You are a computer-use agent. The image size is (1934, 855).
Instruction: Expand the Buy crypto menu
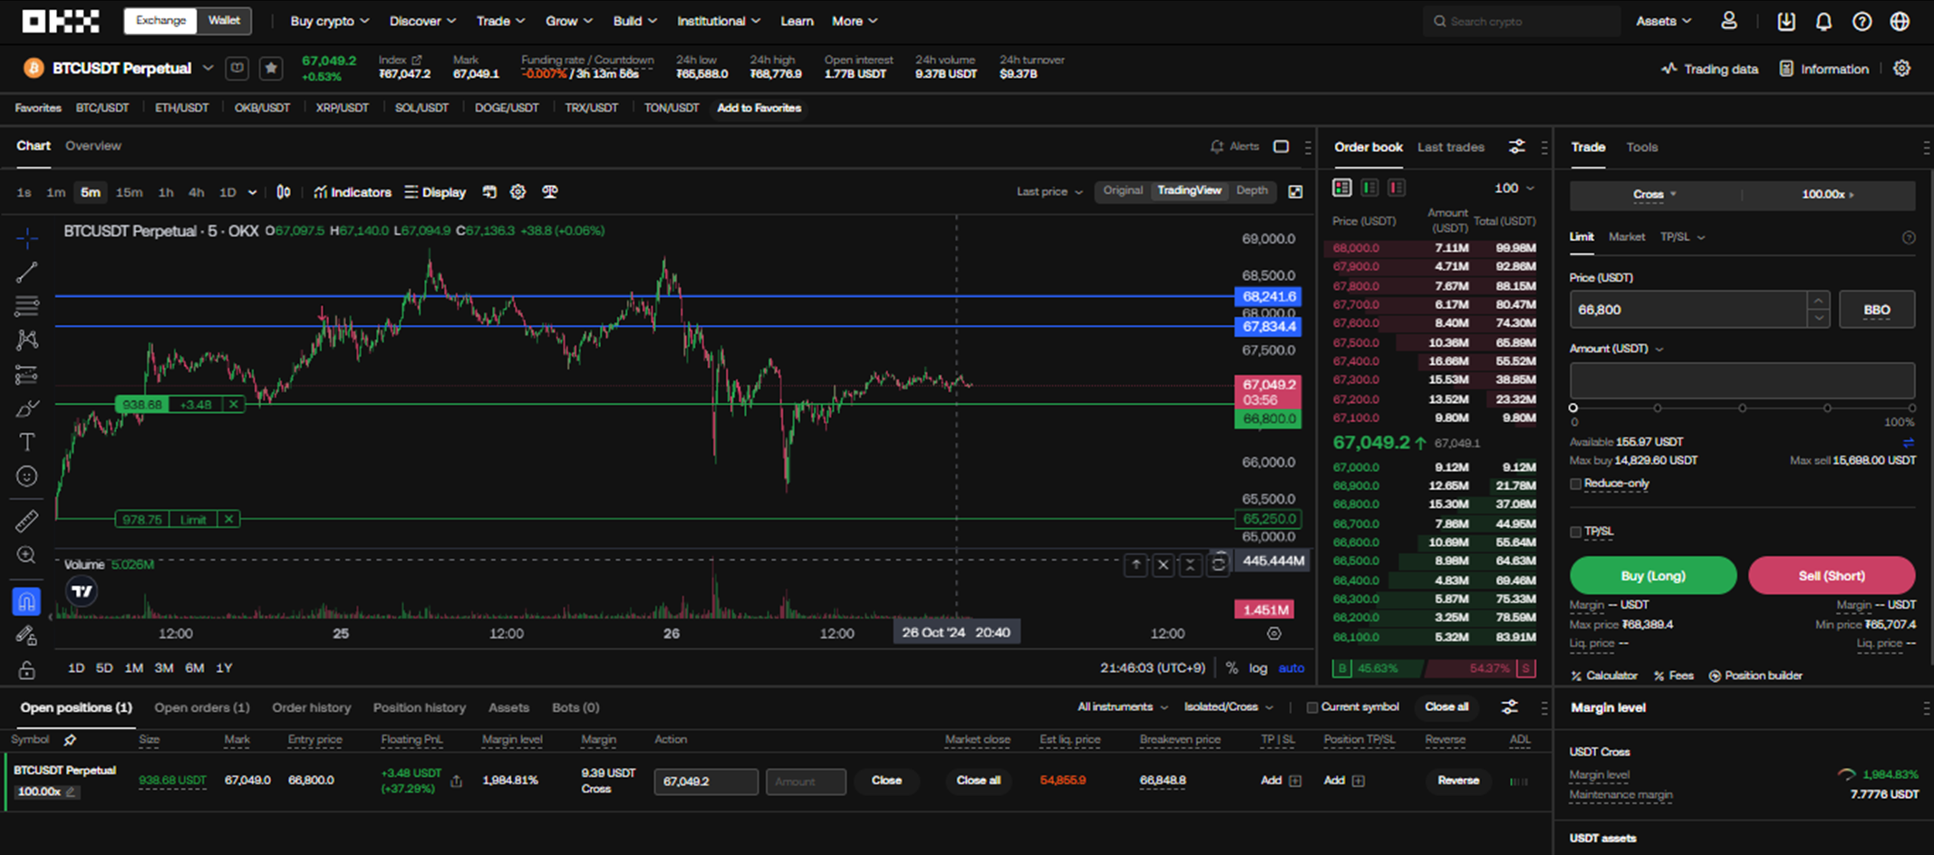click(x=329, y=21)
